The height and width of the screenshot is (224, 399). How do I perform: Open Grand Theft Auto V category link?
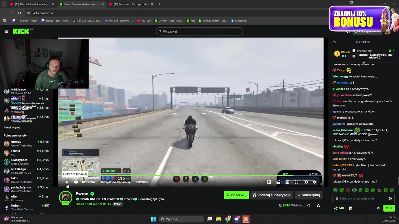93,204
